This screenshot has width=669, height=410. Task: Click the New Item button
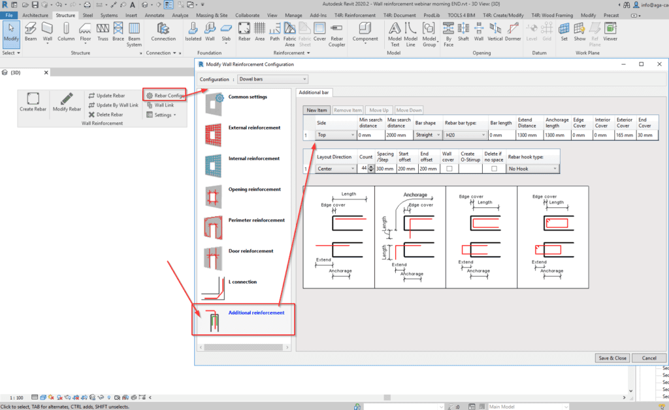point(317,111)
